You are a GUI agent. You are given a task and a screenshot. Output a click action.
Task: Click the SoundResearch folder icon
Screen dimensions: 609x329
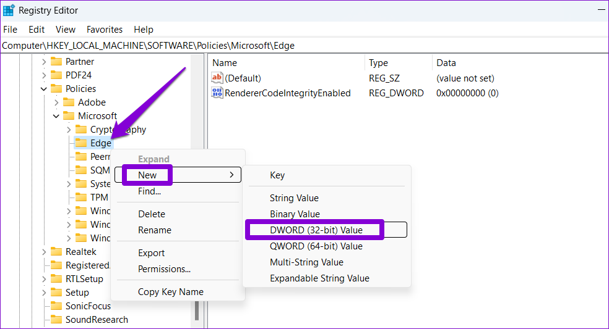56,320
